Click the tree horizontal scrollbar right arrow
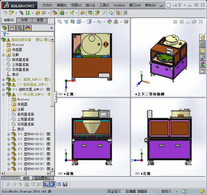The width and height of the screenshot is (207, 195). pos(48,173)
